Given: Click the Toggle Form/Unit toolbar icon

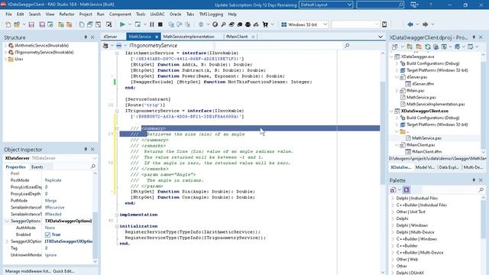Looking at the screenshot, I should 99,24.
